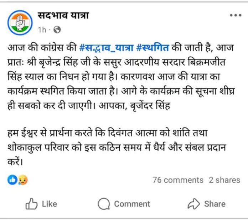Viewport: 248px width, 223px height.
Task: Click the speech bubble comment icon
Action: click(x=104, y=204)
